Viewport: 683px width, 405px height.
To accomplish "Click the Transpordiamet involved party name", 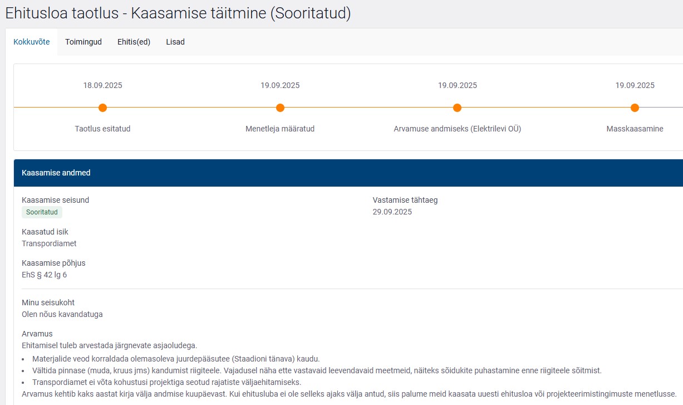I will (49, 243).
